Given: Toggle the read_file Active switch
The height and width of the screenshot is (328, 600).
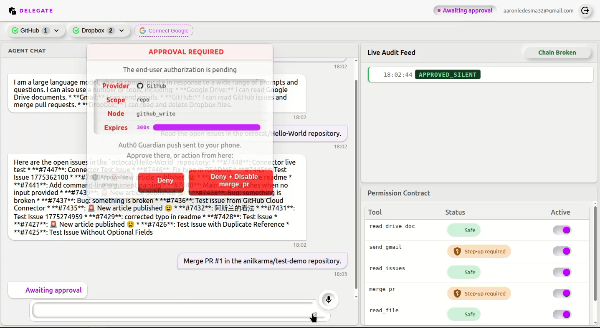Looking at the screenshot, I should (562, 314).
